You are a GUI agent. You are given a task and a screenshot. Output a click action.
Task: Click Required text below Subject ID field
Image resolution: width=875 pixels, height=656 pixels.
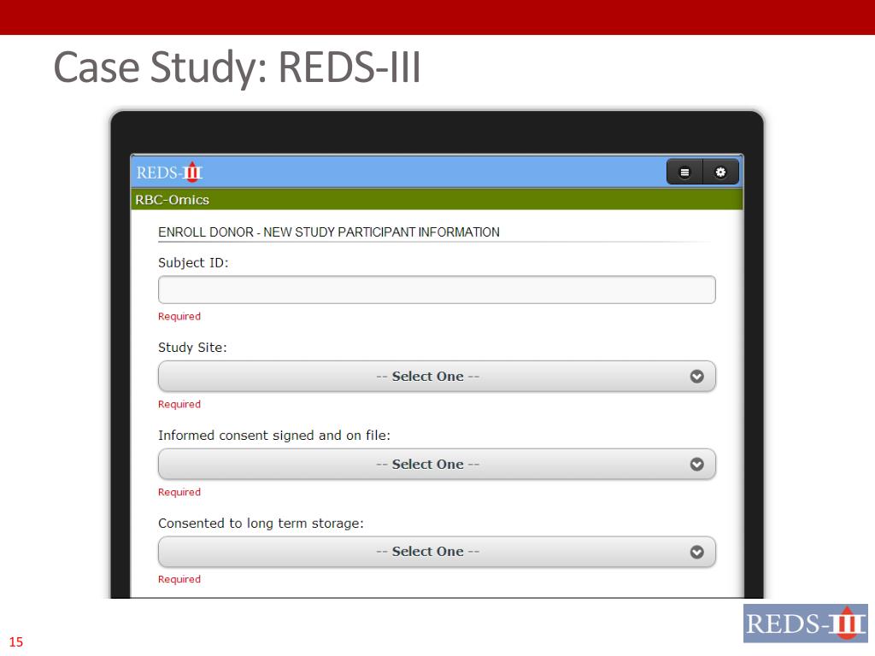click(179, 316)
